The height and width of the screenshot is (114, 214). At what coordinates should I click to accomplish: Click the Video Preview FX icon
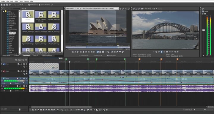click(139, 9)
